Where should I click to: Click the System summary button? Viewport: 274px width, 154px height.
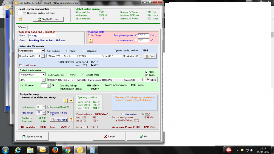pyautogui.click(x=32, y=136)
